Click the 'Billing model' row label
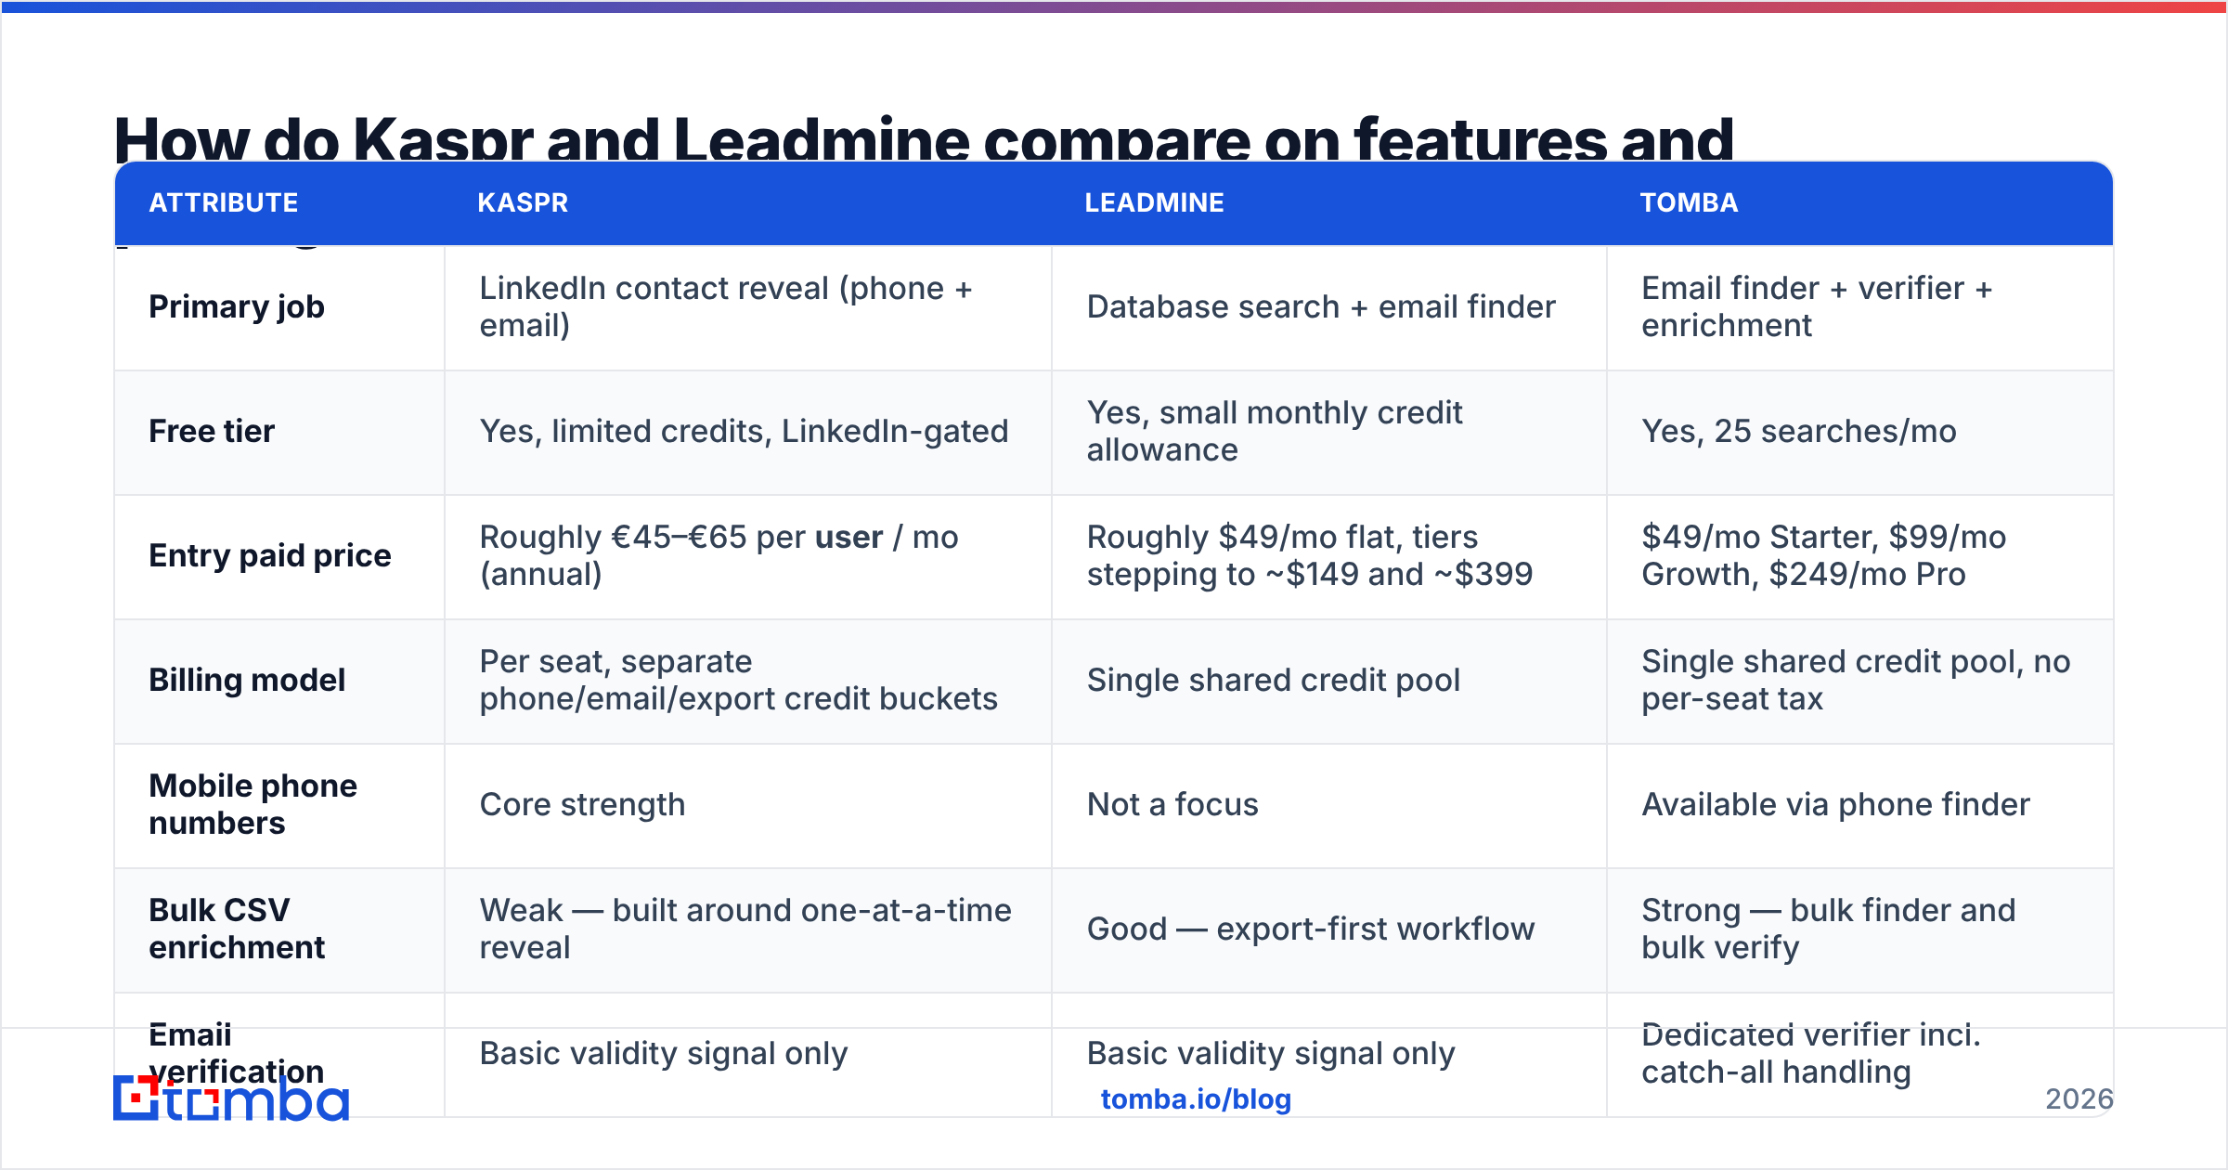The image size is (2228, 1170). [247, 680]
